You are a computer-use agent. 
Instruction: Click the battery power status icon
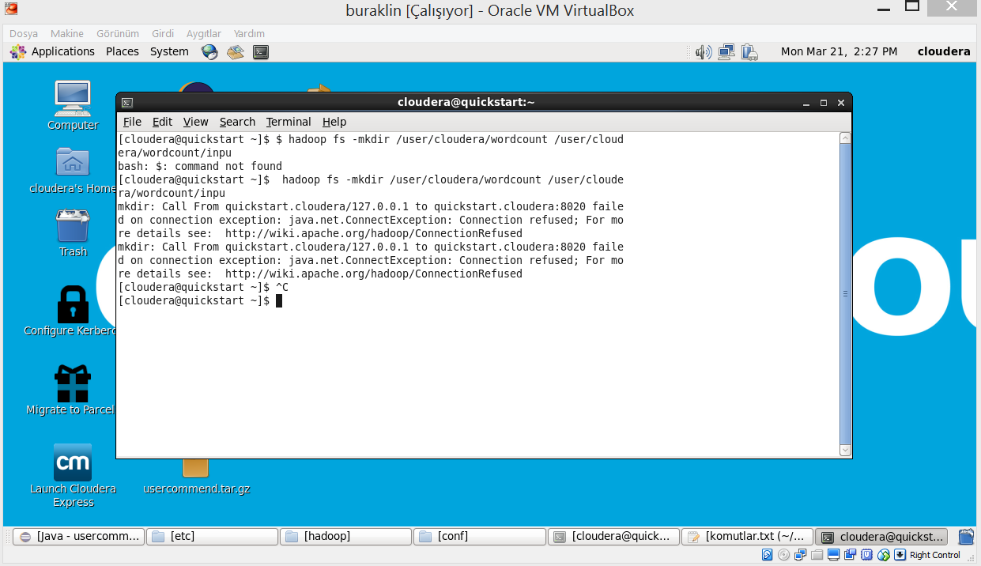(749, 52)
